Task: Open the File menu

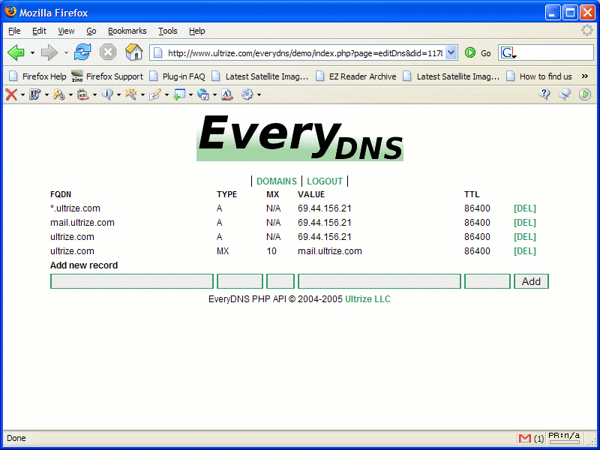Action: coord(14,31)
